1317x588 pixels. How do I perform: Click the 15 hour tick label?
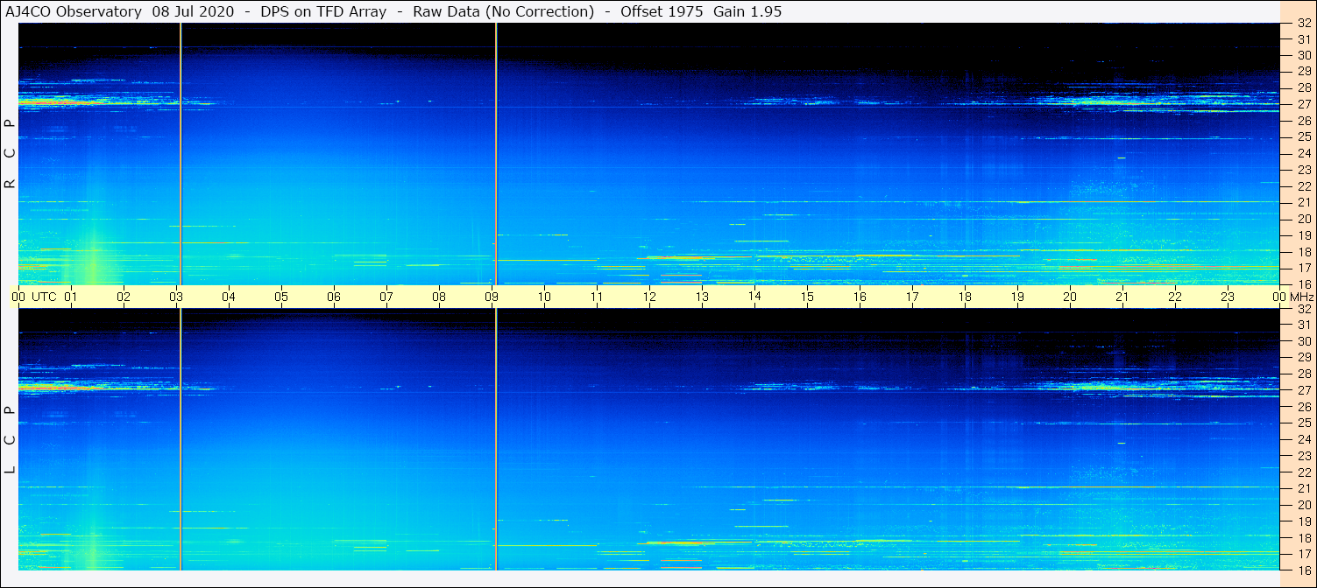tap(807, 297)
